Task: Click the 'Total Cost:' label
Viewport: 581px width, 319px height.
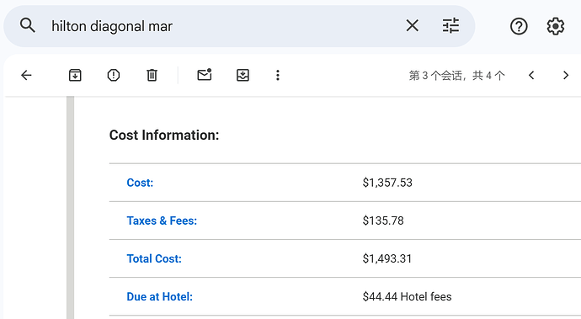Action: click(x=154, y=258)
